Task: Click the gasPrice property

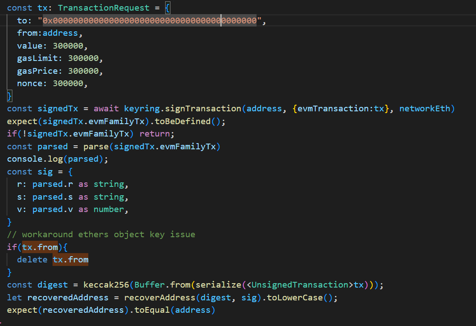Action: click(38, 71)
